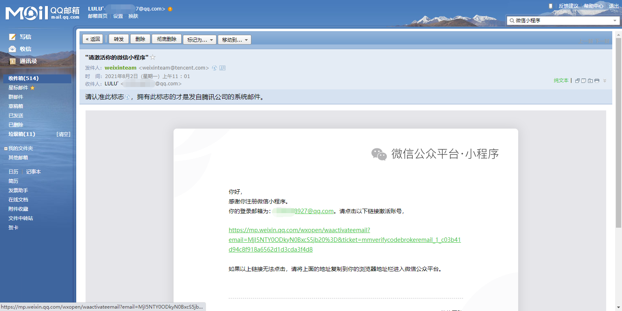The image size is (622, 311).
Task: Star the email 请激活你的微信小程序
Action: pyautogui.click(x=153, y=57)
